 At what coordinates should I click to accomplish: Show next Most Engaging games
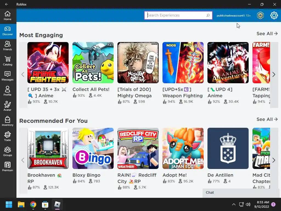tap(274, 75)
